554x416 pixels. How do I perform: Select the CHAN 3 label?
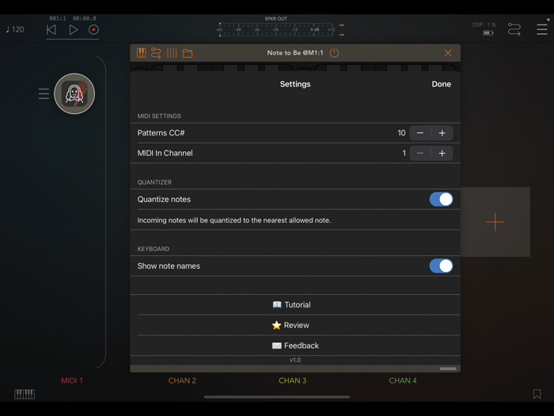[x=293, y=380]
